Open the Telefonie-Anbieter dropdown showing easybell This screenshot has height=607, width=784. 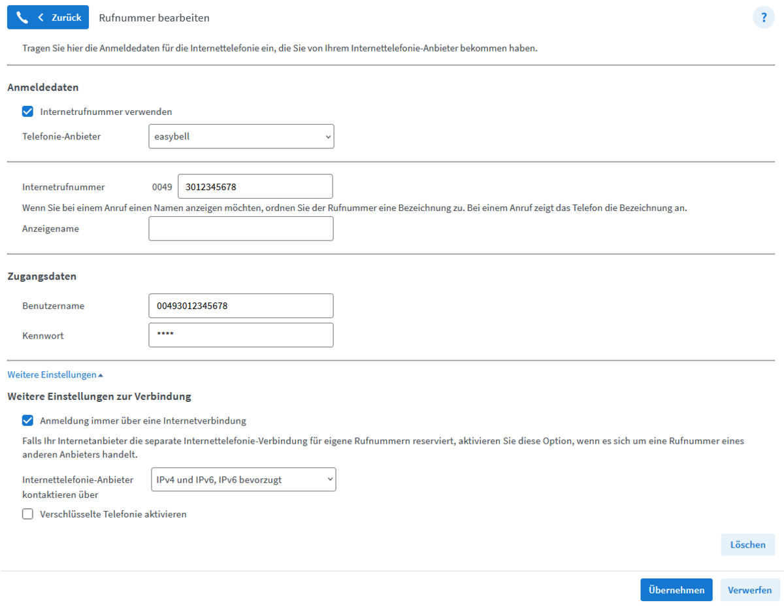tap(241, 137)
